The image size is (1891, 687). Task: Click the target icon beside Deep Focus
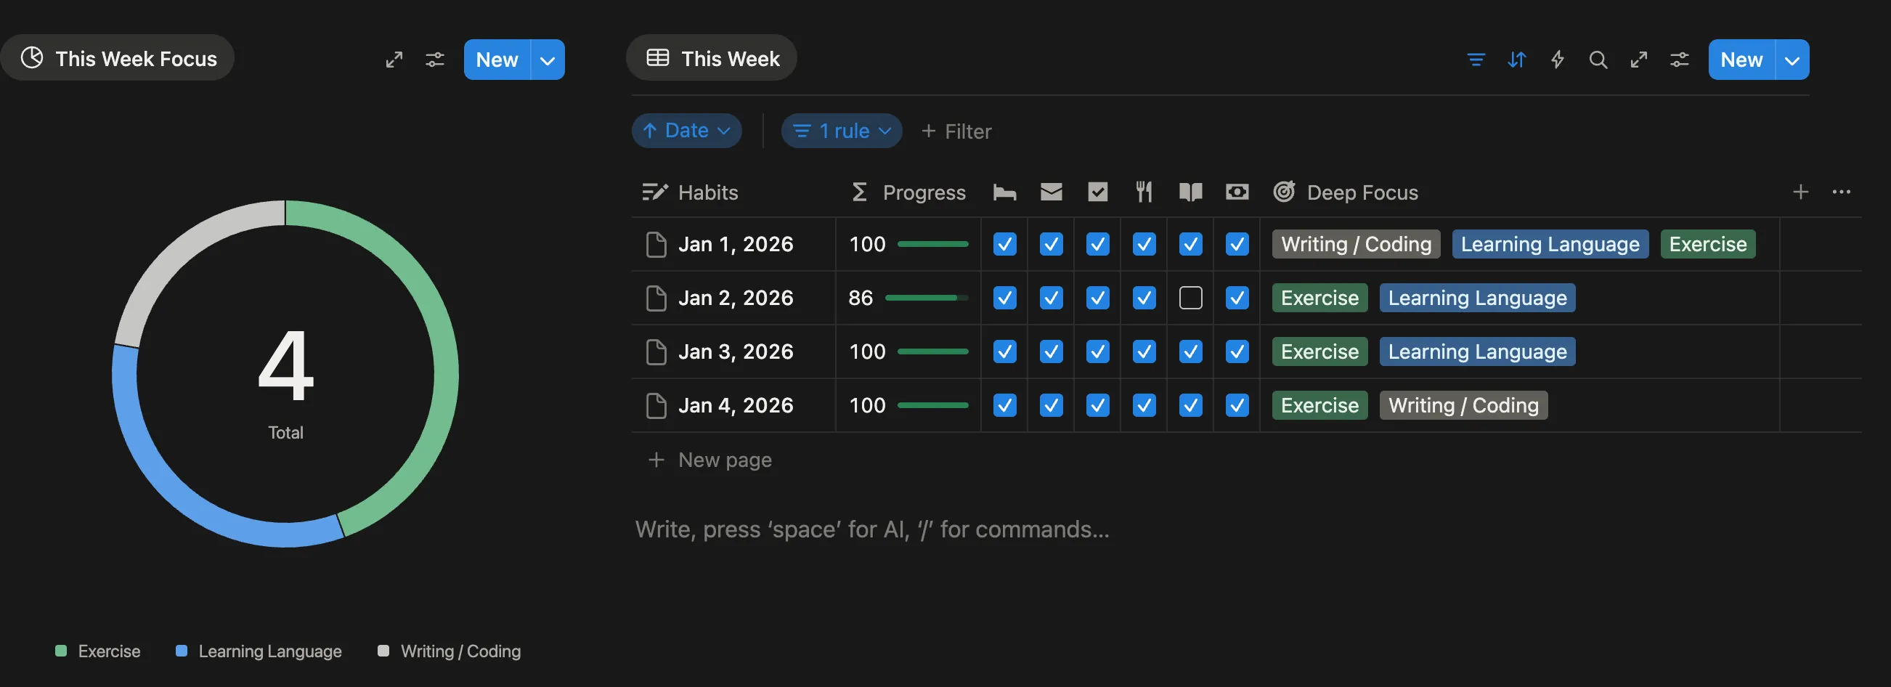click(1284, 192)
